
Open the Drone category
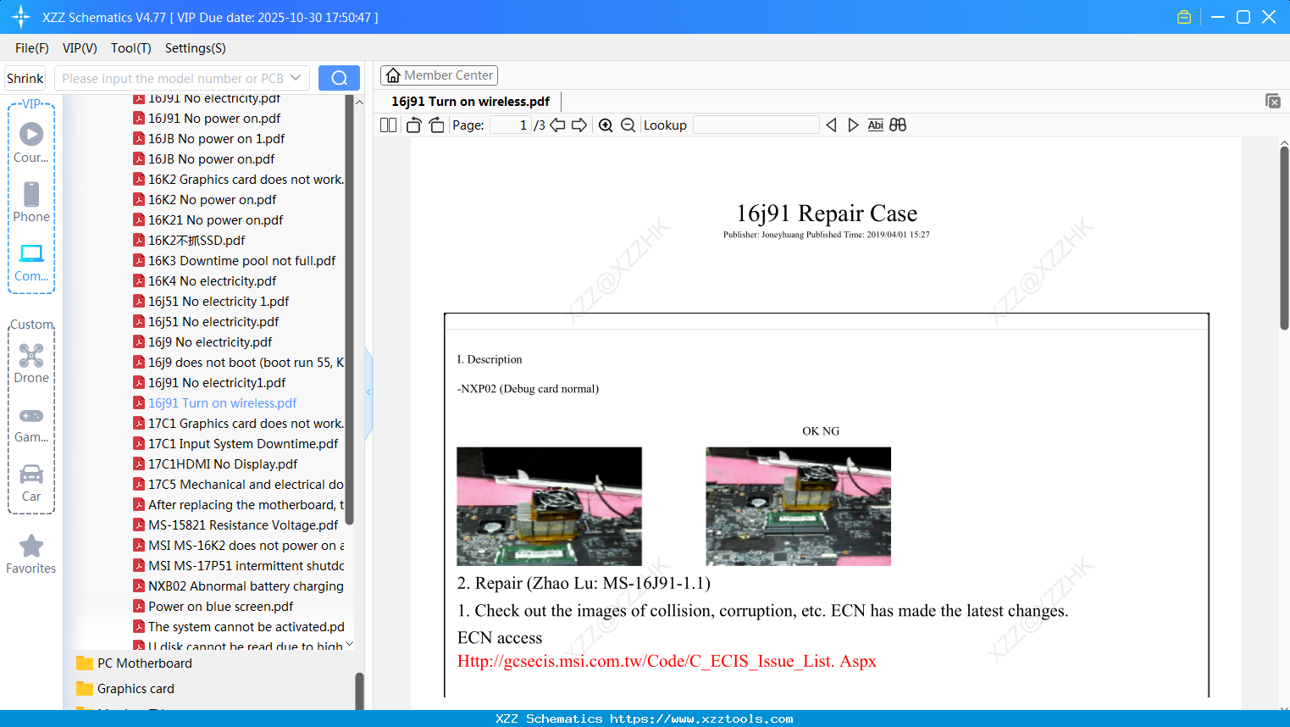(x=31, y=363)
